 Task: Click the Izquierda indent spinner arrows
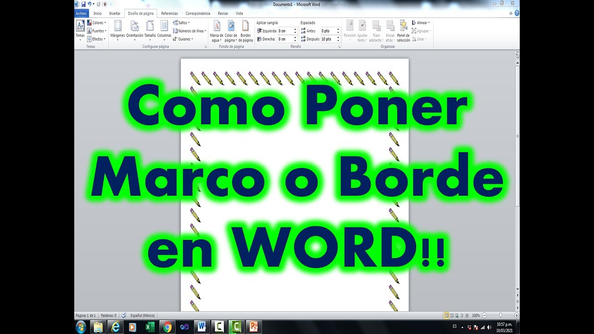click(x=295, y=31)
